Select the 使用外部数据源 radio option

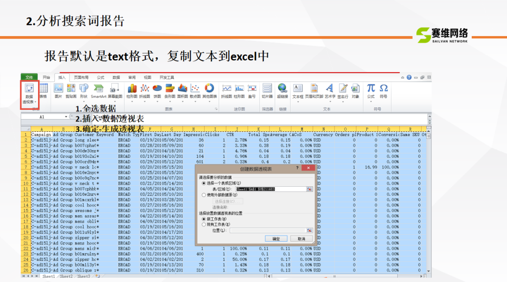[x=204, y=195]
